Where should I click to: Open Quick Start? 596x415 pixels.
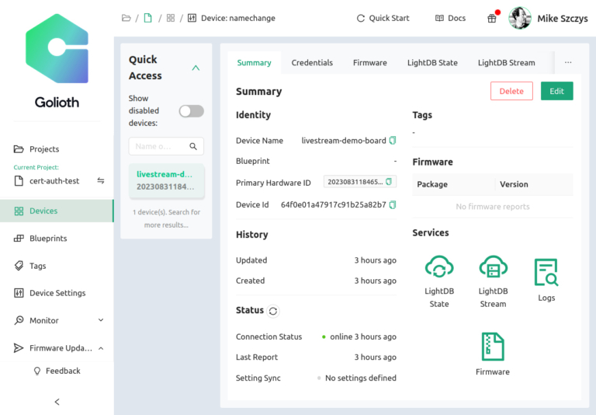(383, 18)
